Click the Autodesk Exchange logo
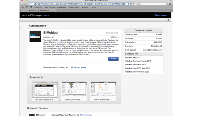The width and height of the screenshot is (208, 116). point(32,15)
